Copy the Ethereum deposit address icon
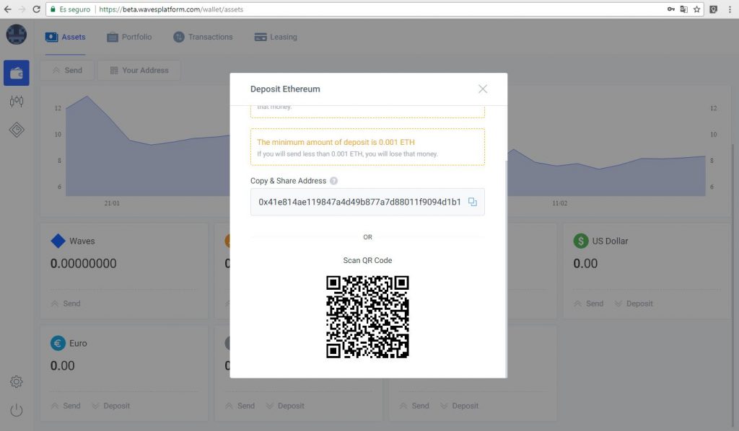 472,202
